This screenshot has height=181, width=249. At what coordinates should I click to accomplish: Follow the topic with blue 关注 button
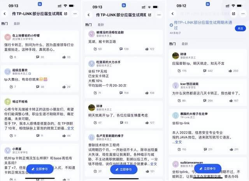tap(240, 28)
